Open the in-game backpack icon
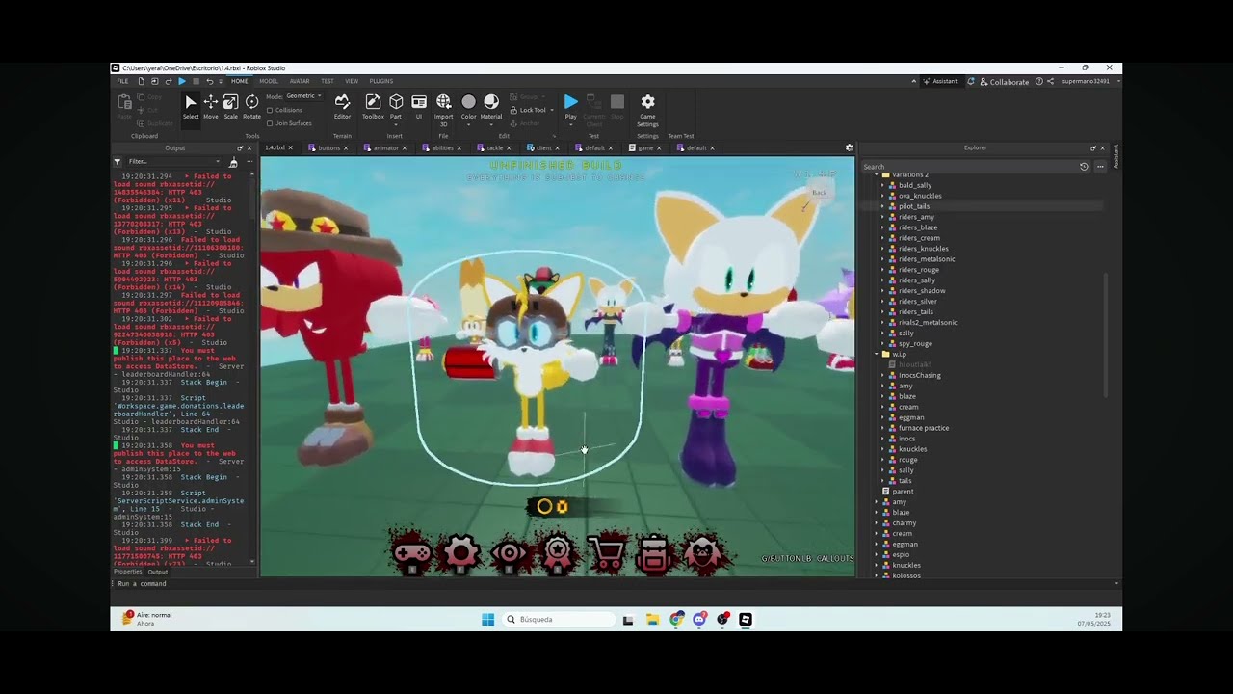 point(655,552)
